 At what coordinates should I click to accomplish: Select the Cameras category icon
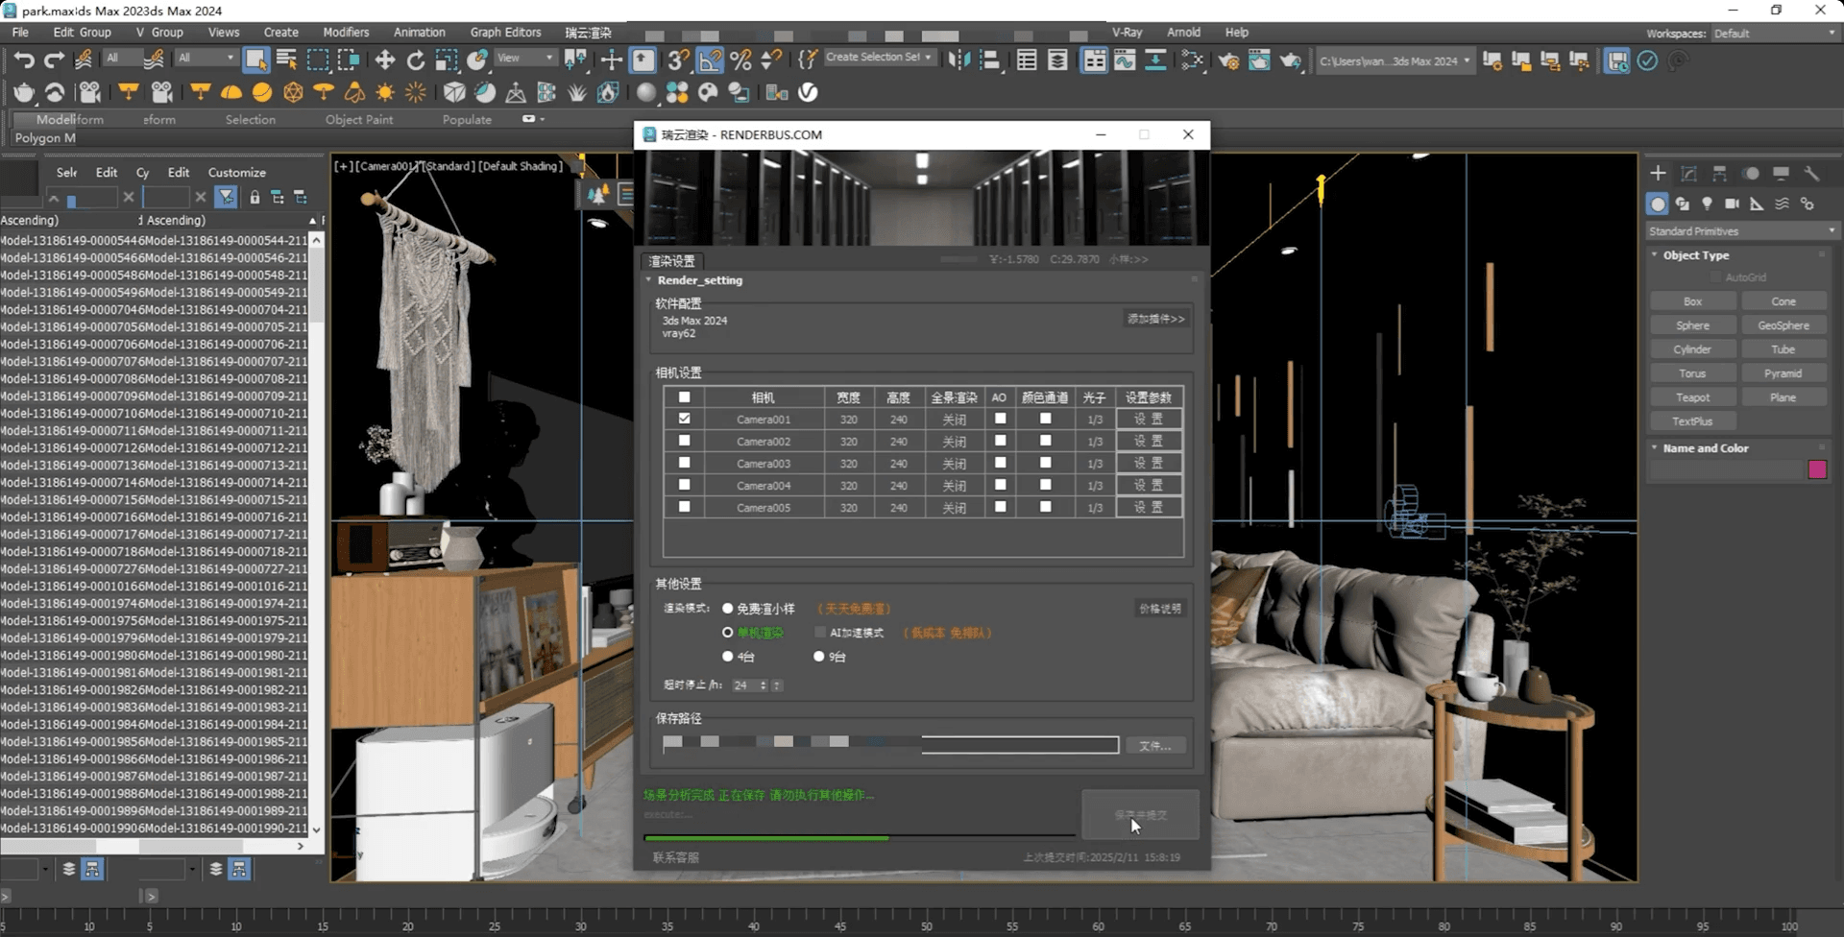1732,204
